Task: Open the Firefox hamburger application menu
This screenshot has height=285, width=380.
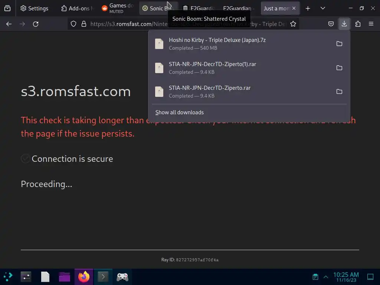Action: click(x=371, y=24)
